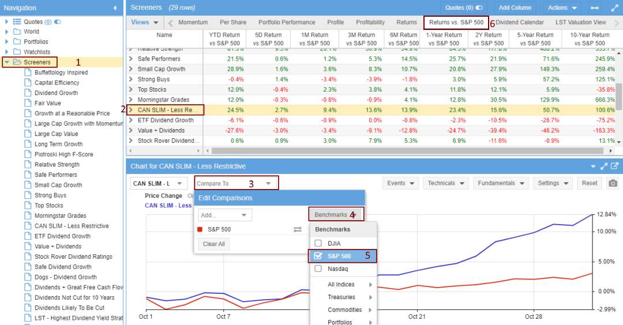623x325 pixels.
Task: Collapse the Navigation panel arrow
Action: point(115,8)
